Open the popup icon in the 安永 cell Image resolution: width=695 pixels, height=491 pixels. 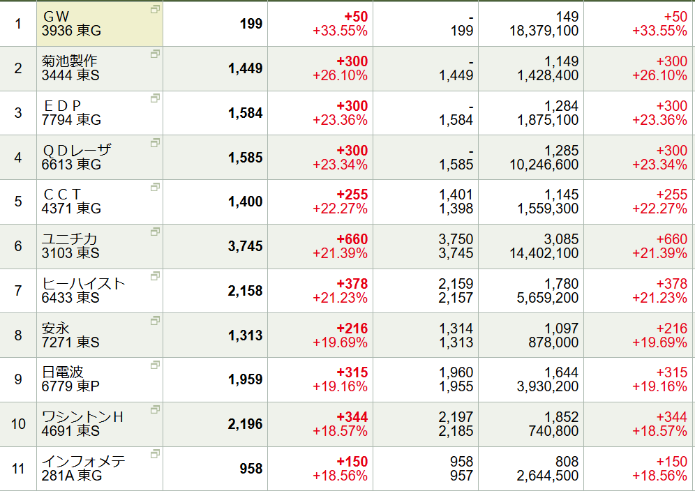pos(155,321)
